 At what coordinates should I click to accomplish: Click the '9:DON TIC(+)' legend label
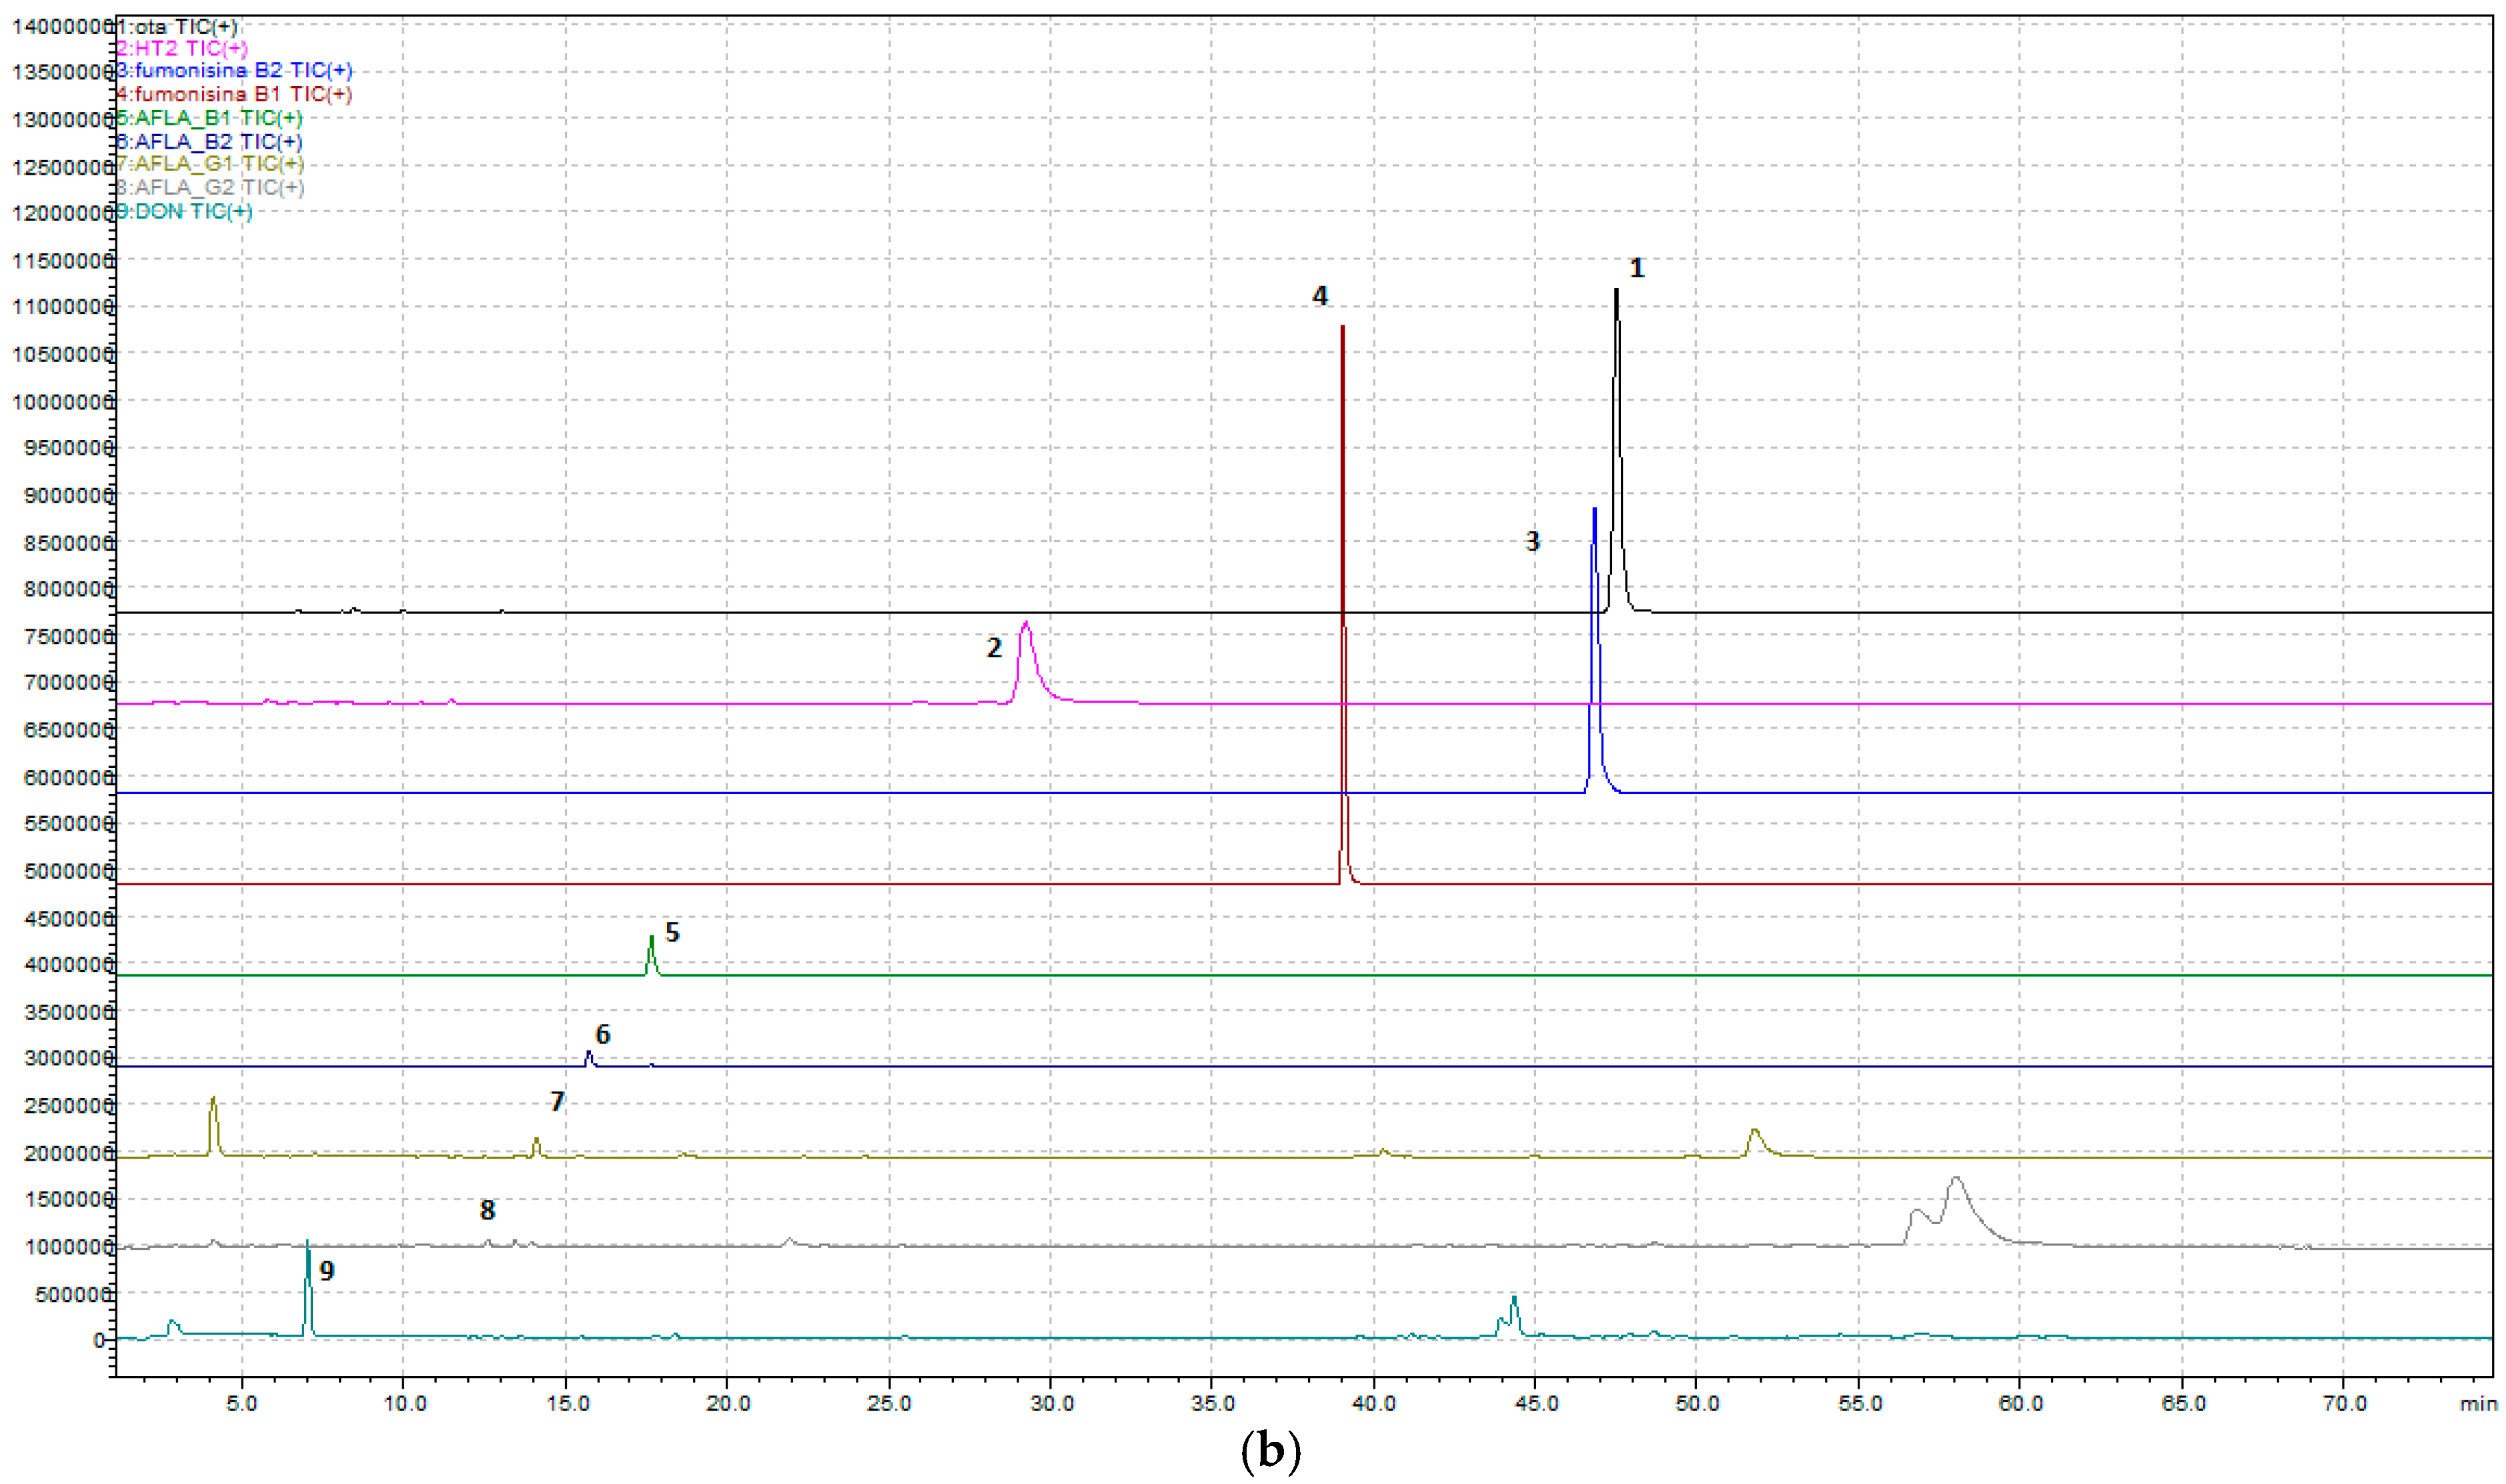pos(185,211)
